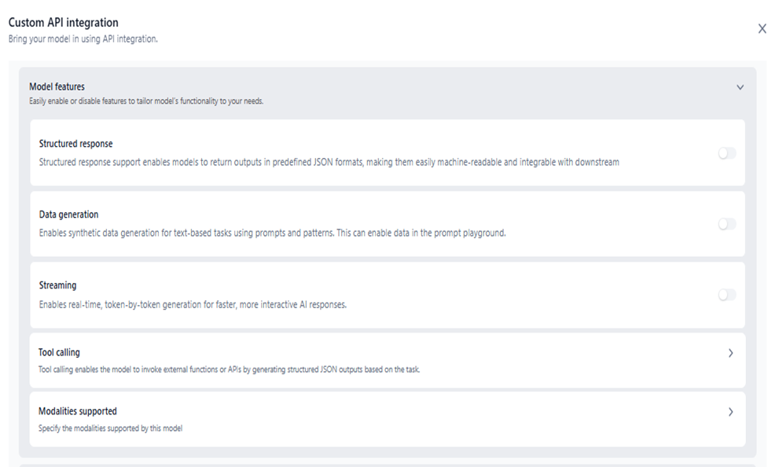Click the Custom API integration header title
The height and width of the screenshot is (467, 779).
click(x=63, y=23)
